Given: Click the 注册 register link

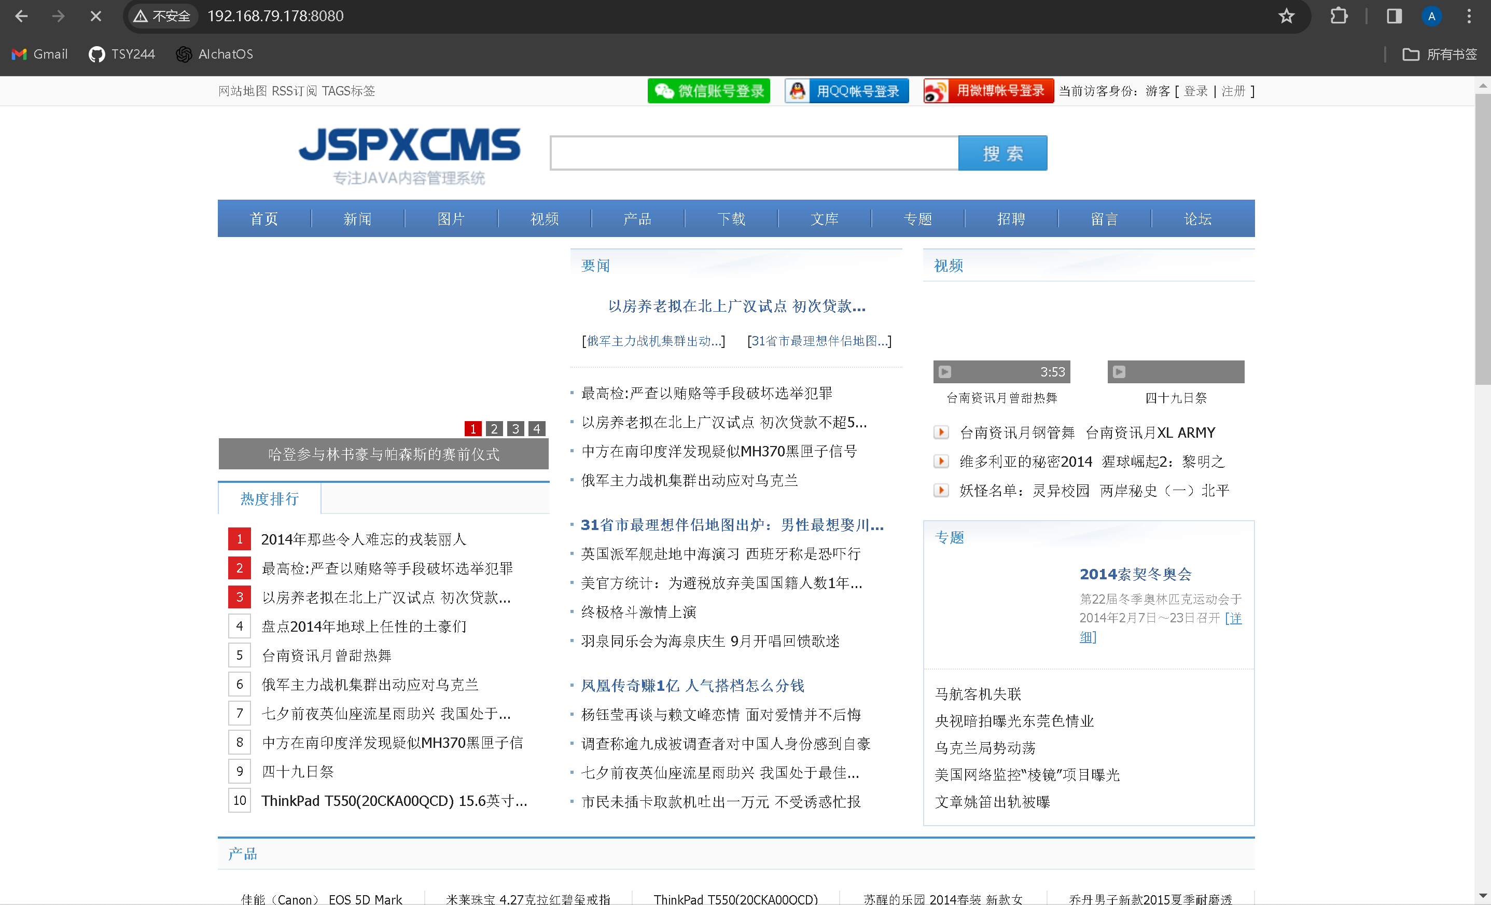Looking at the screenshot, I should 1233,91.
